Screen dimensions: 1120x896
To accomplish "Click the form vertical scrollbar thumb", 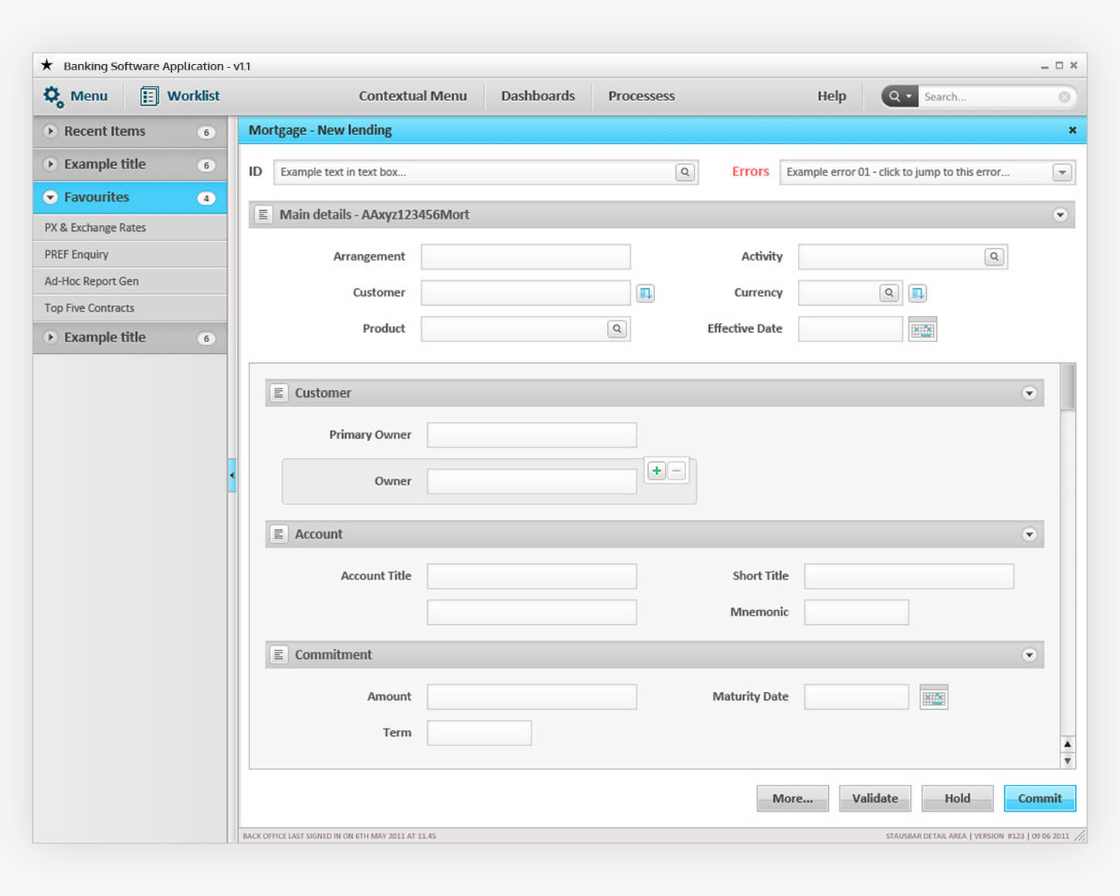I will click(x=1067, y=387).
